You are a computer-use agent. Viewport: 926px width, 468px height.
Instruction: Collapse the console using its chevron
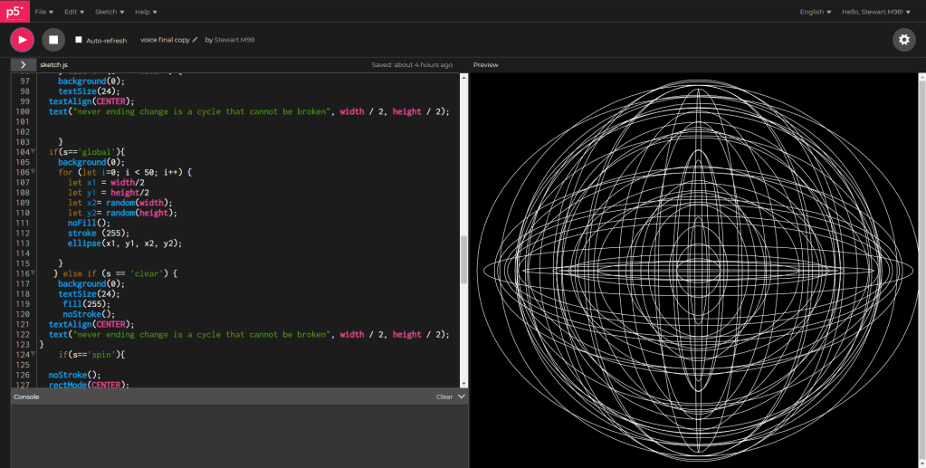(462, 396)
